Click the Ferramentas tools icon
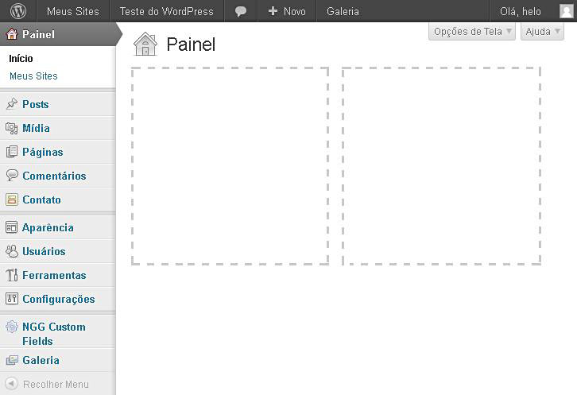The height and width of the screenshot is (395, 577). tap(12, 275)
